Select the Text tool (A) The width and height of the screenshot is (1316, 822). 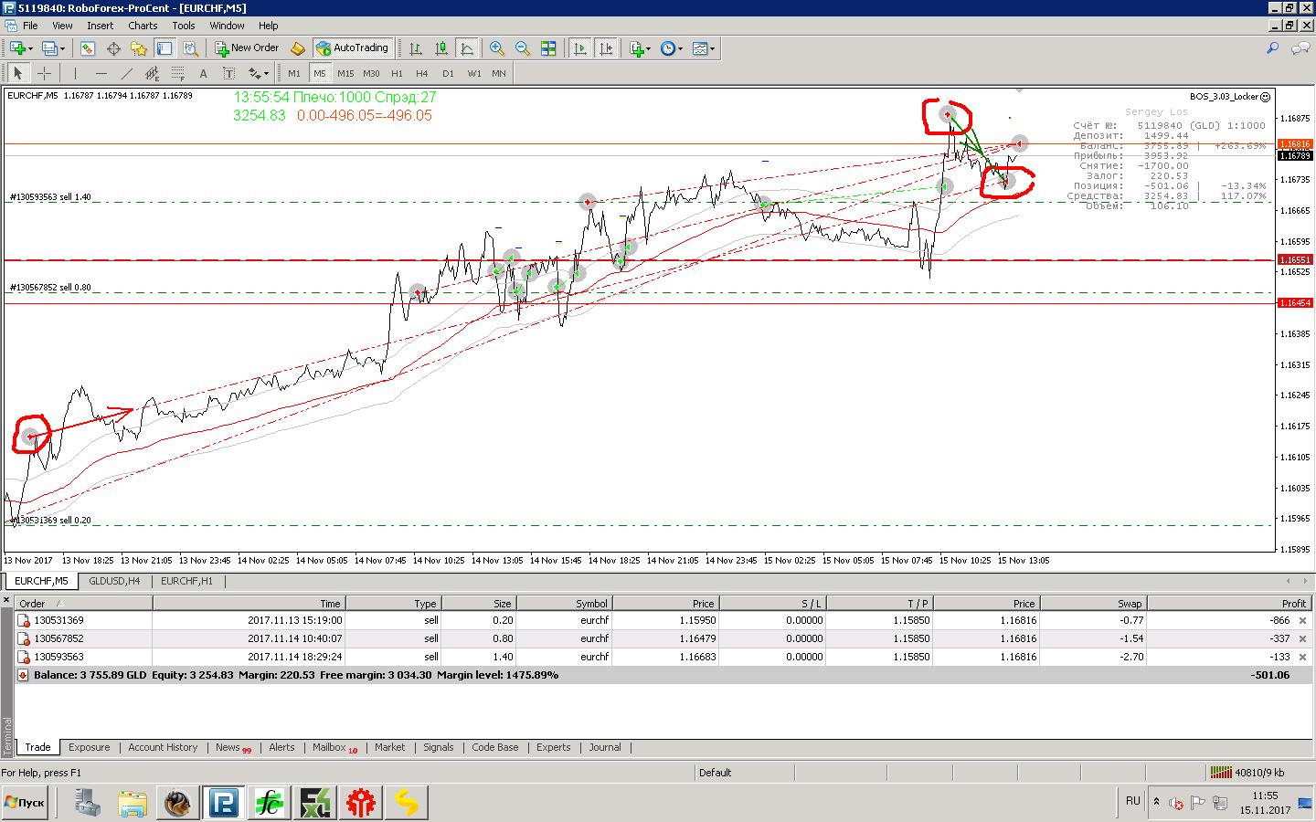(203, 73)
